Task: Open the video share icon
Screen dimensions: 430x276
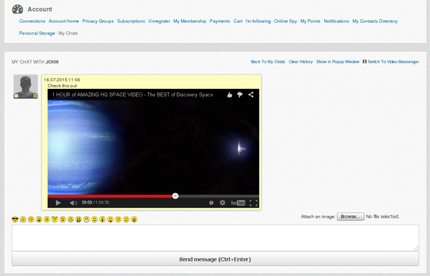Action: tap(250, 95)
